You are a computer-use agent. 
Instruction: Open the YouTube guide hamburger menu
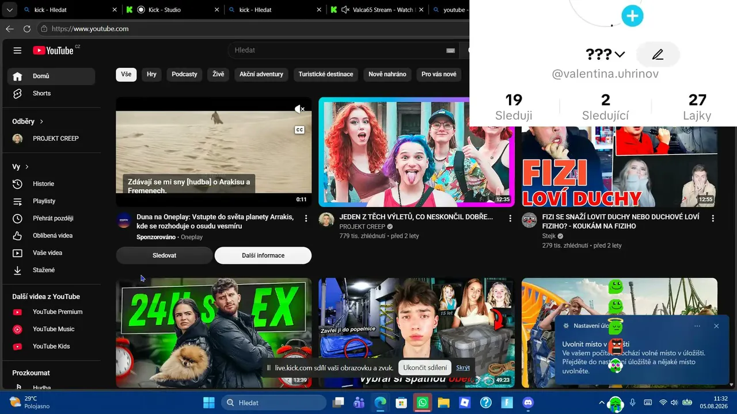point(17,51)
